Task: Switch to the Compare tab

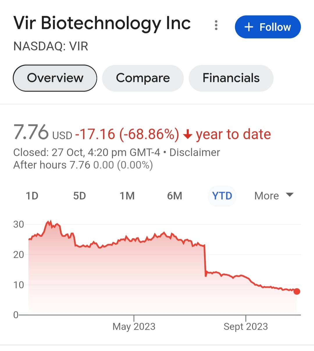Action: tap(143, 78)
